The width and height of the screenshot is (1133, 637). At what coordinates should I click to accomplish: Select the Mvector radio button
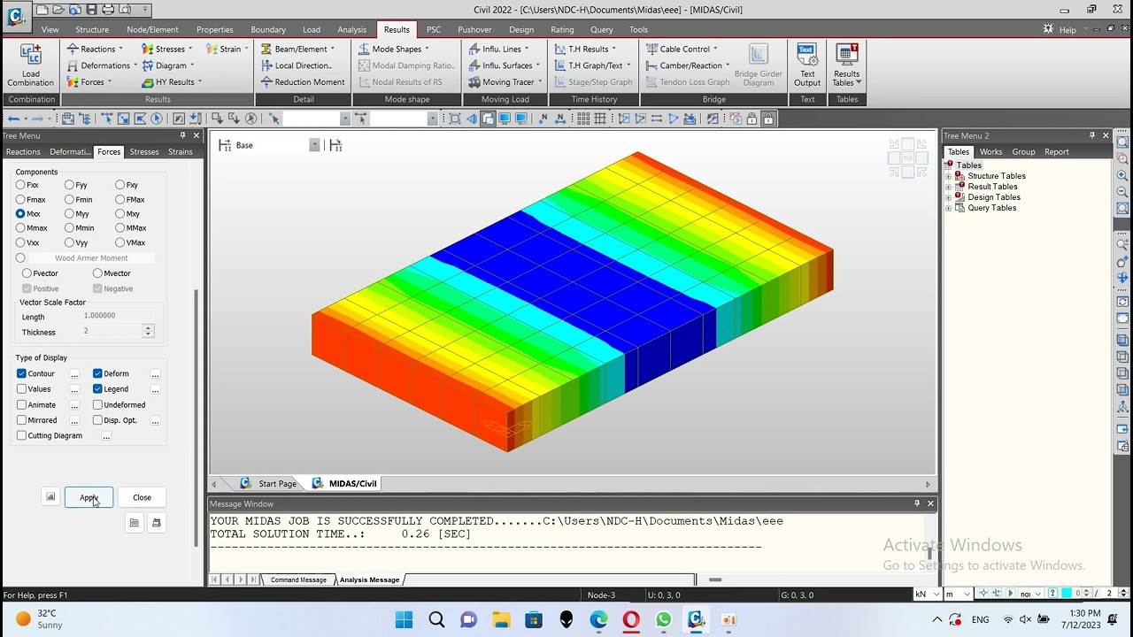97,273
